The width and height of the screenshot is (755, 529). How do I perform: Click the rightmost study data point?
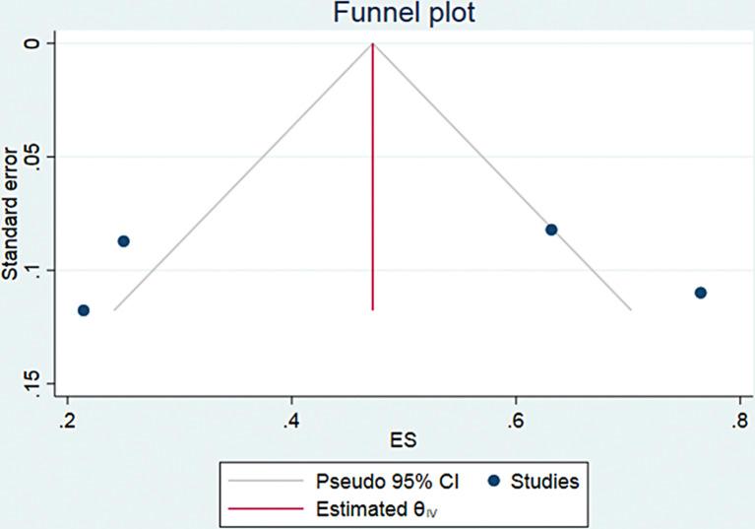pyautogui.click(x=701, y=293)
